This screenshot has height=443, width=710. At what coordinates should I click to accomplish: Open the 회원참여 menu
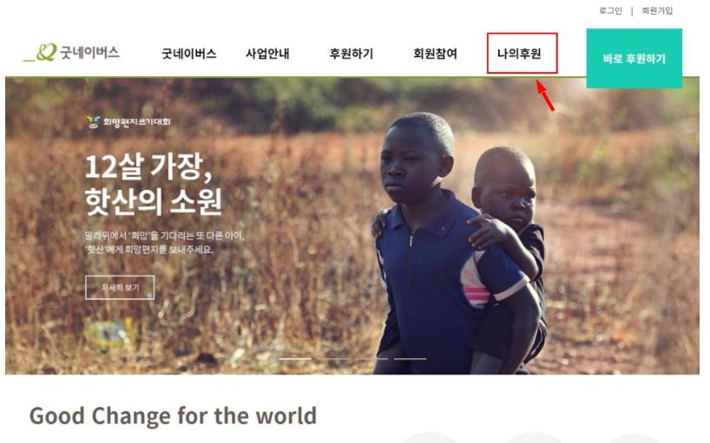point(435,54)
